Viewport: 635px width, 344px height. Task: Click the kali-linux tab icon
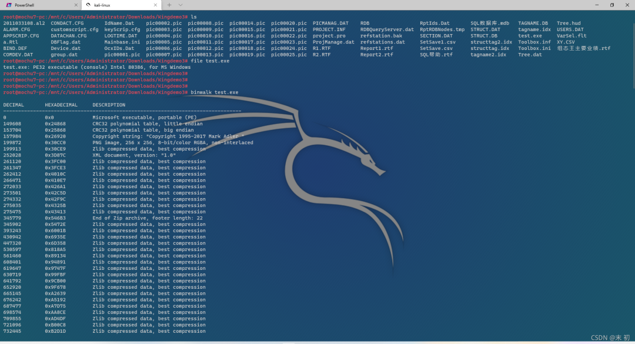pyautogui.click(x=88, y=5)
